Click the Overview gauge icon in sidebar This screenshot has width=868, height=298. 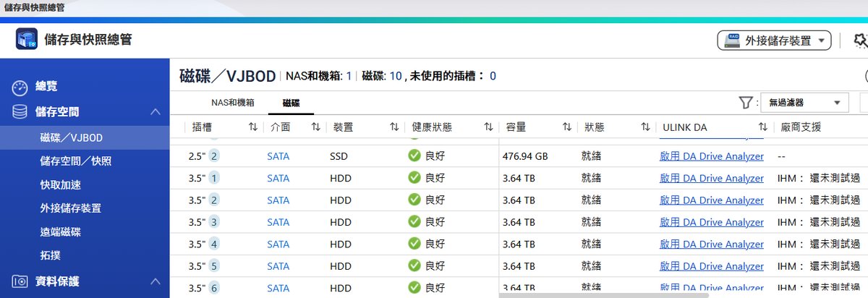20,88
